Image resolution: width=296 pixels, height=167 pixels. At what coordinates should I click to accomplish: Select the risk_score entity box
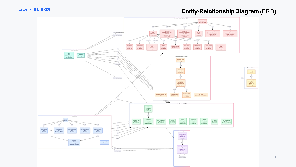(201, 95)
